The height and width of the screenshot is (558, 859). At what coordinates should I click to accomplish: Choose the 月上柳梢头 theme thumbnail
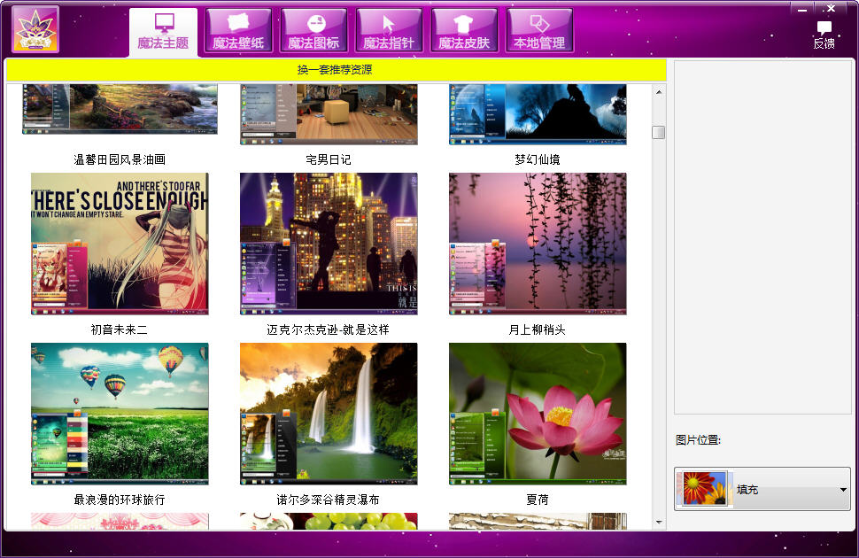pyautogui.click(x=538, y=244)
